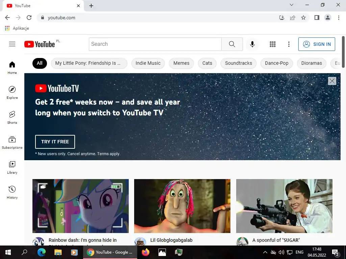Screen dimensions: 346x259
Task: Click the search magnifier button
Action: 232,44
